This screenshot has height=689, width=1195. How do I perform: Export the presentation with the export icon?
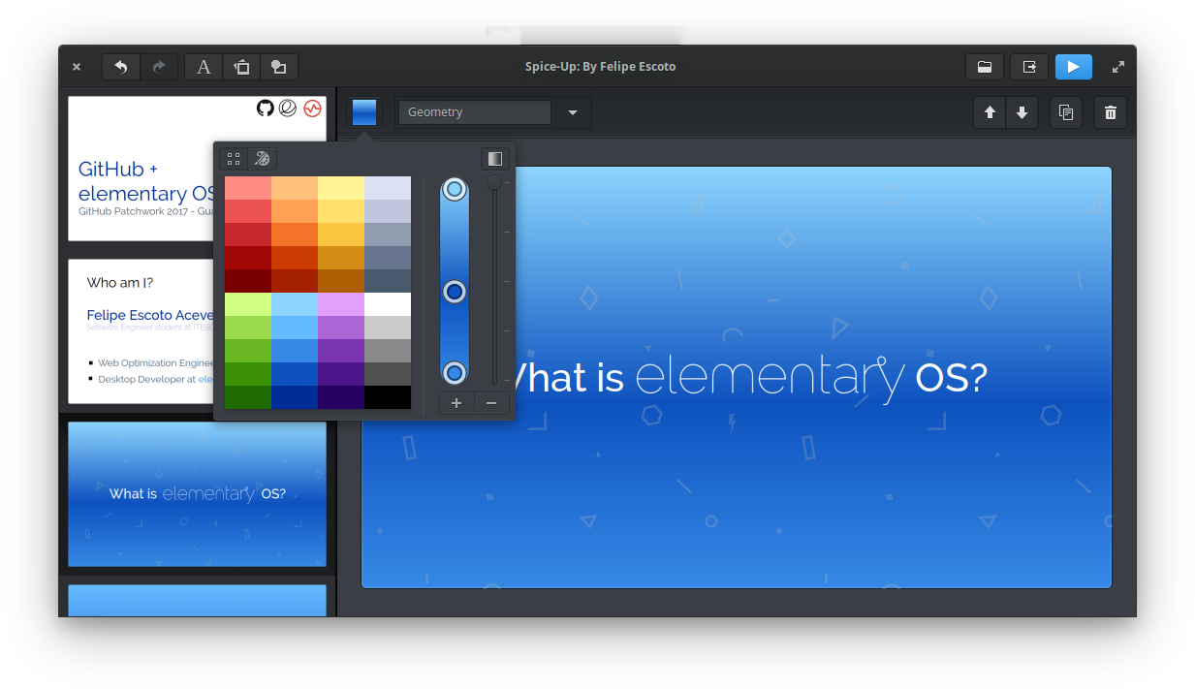1029,67
